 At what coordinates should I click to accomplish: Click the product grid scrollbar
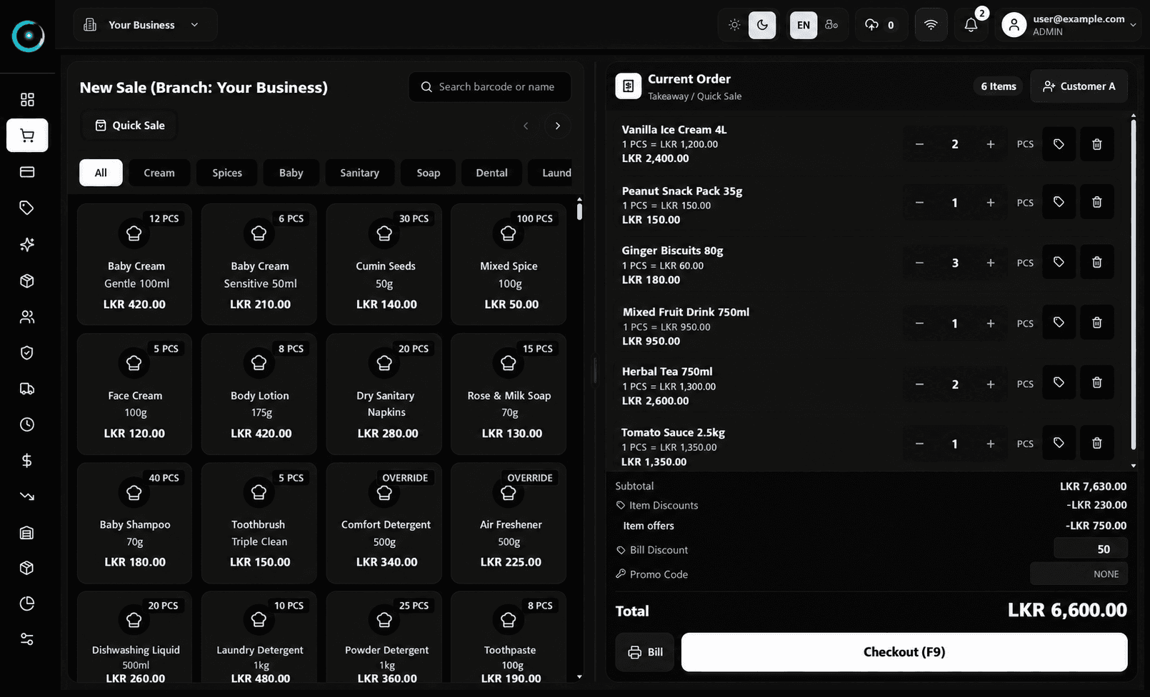point(579,212)
